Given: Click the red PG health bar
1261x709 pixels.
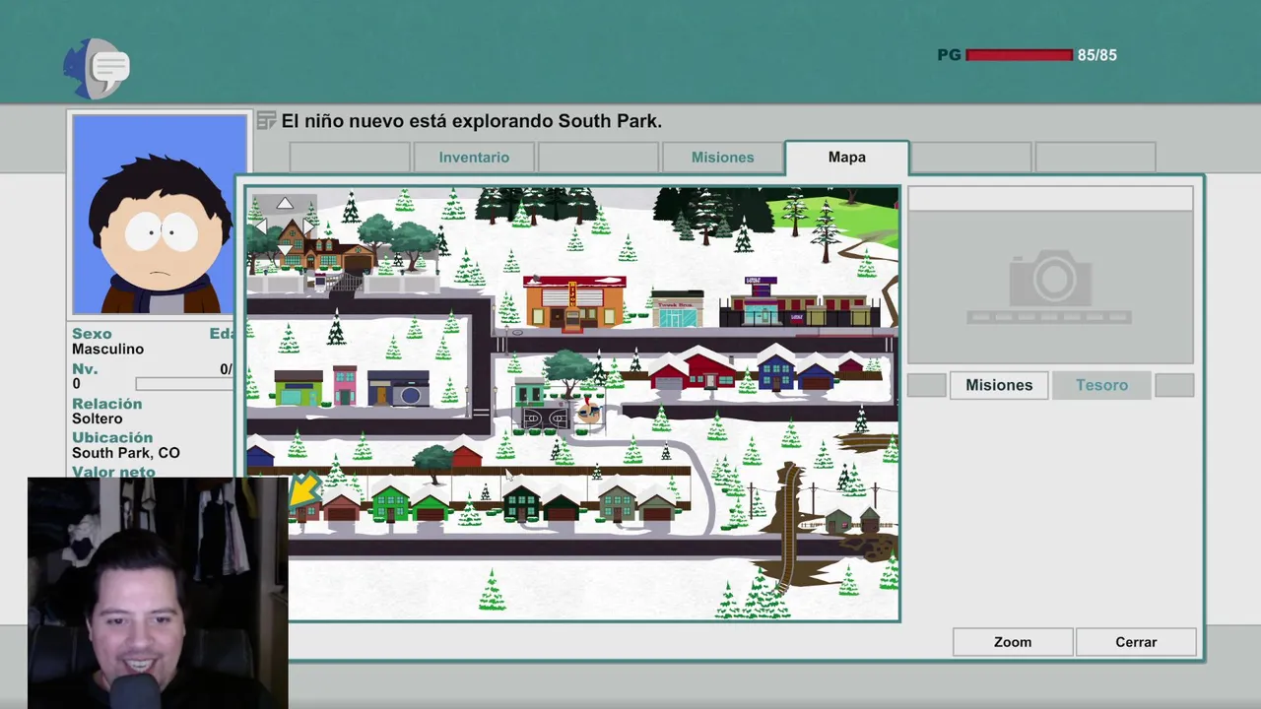Looking at the screenshot, I should 1019,55.
